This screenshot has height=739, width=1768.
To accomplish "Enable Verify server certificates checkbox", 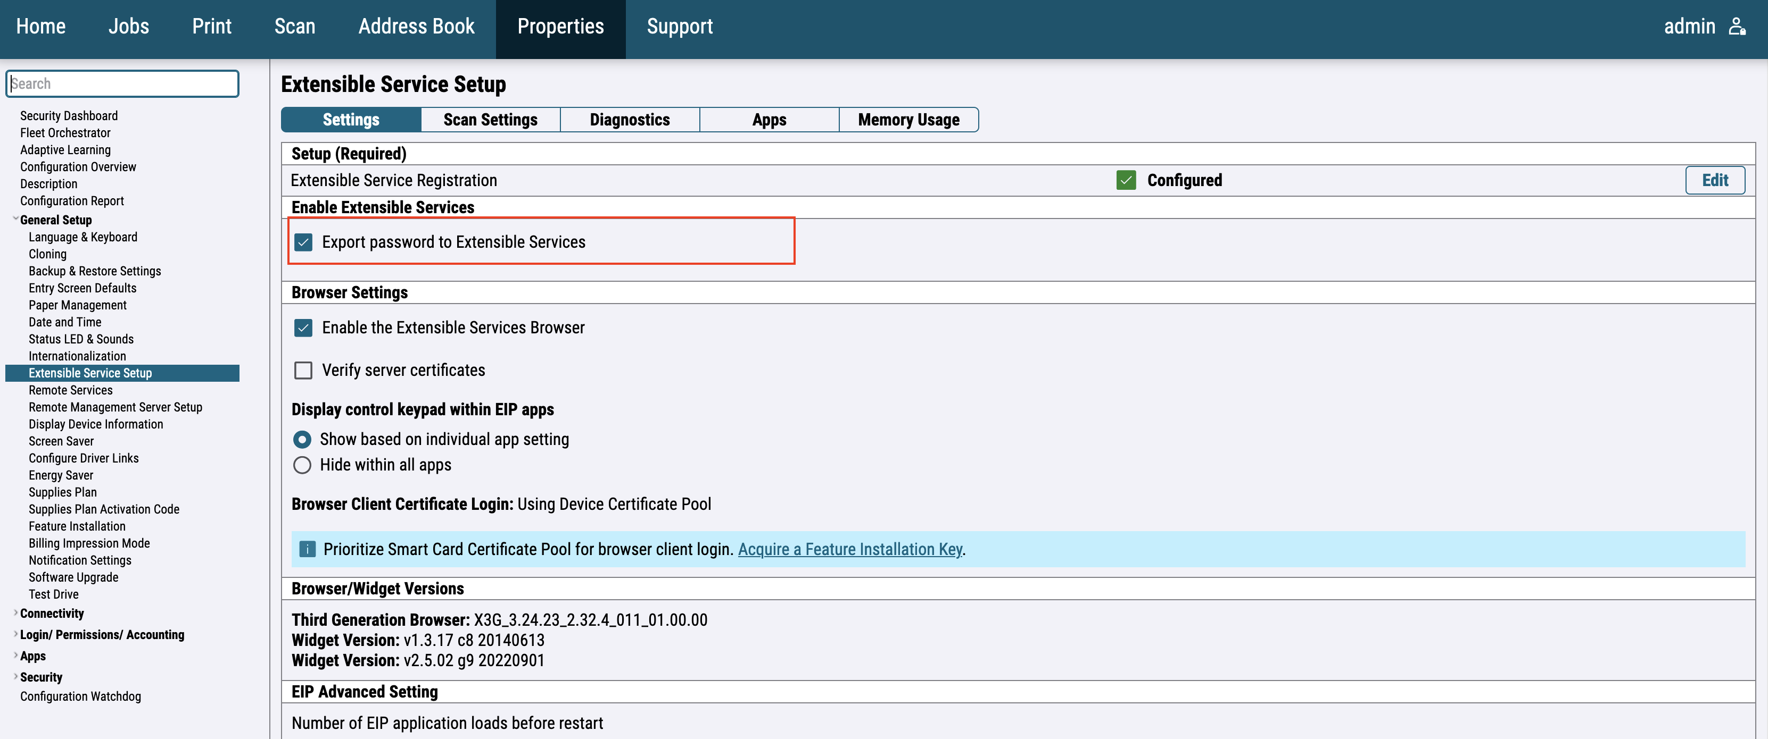I will 303,370.
